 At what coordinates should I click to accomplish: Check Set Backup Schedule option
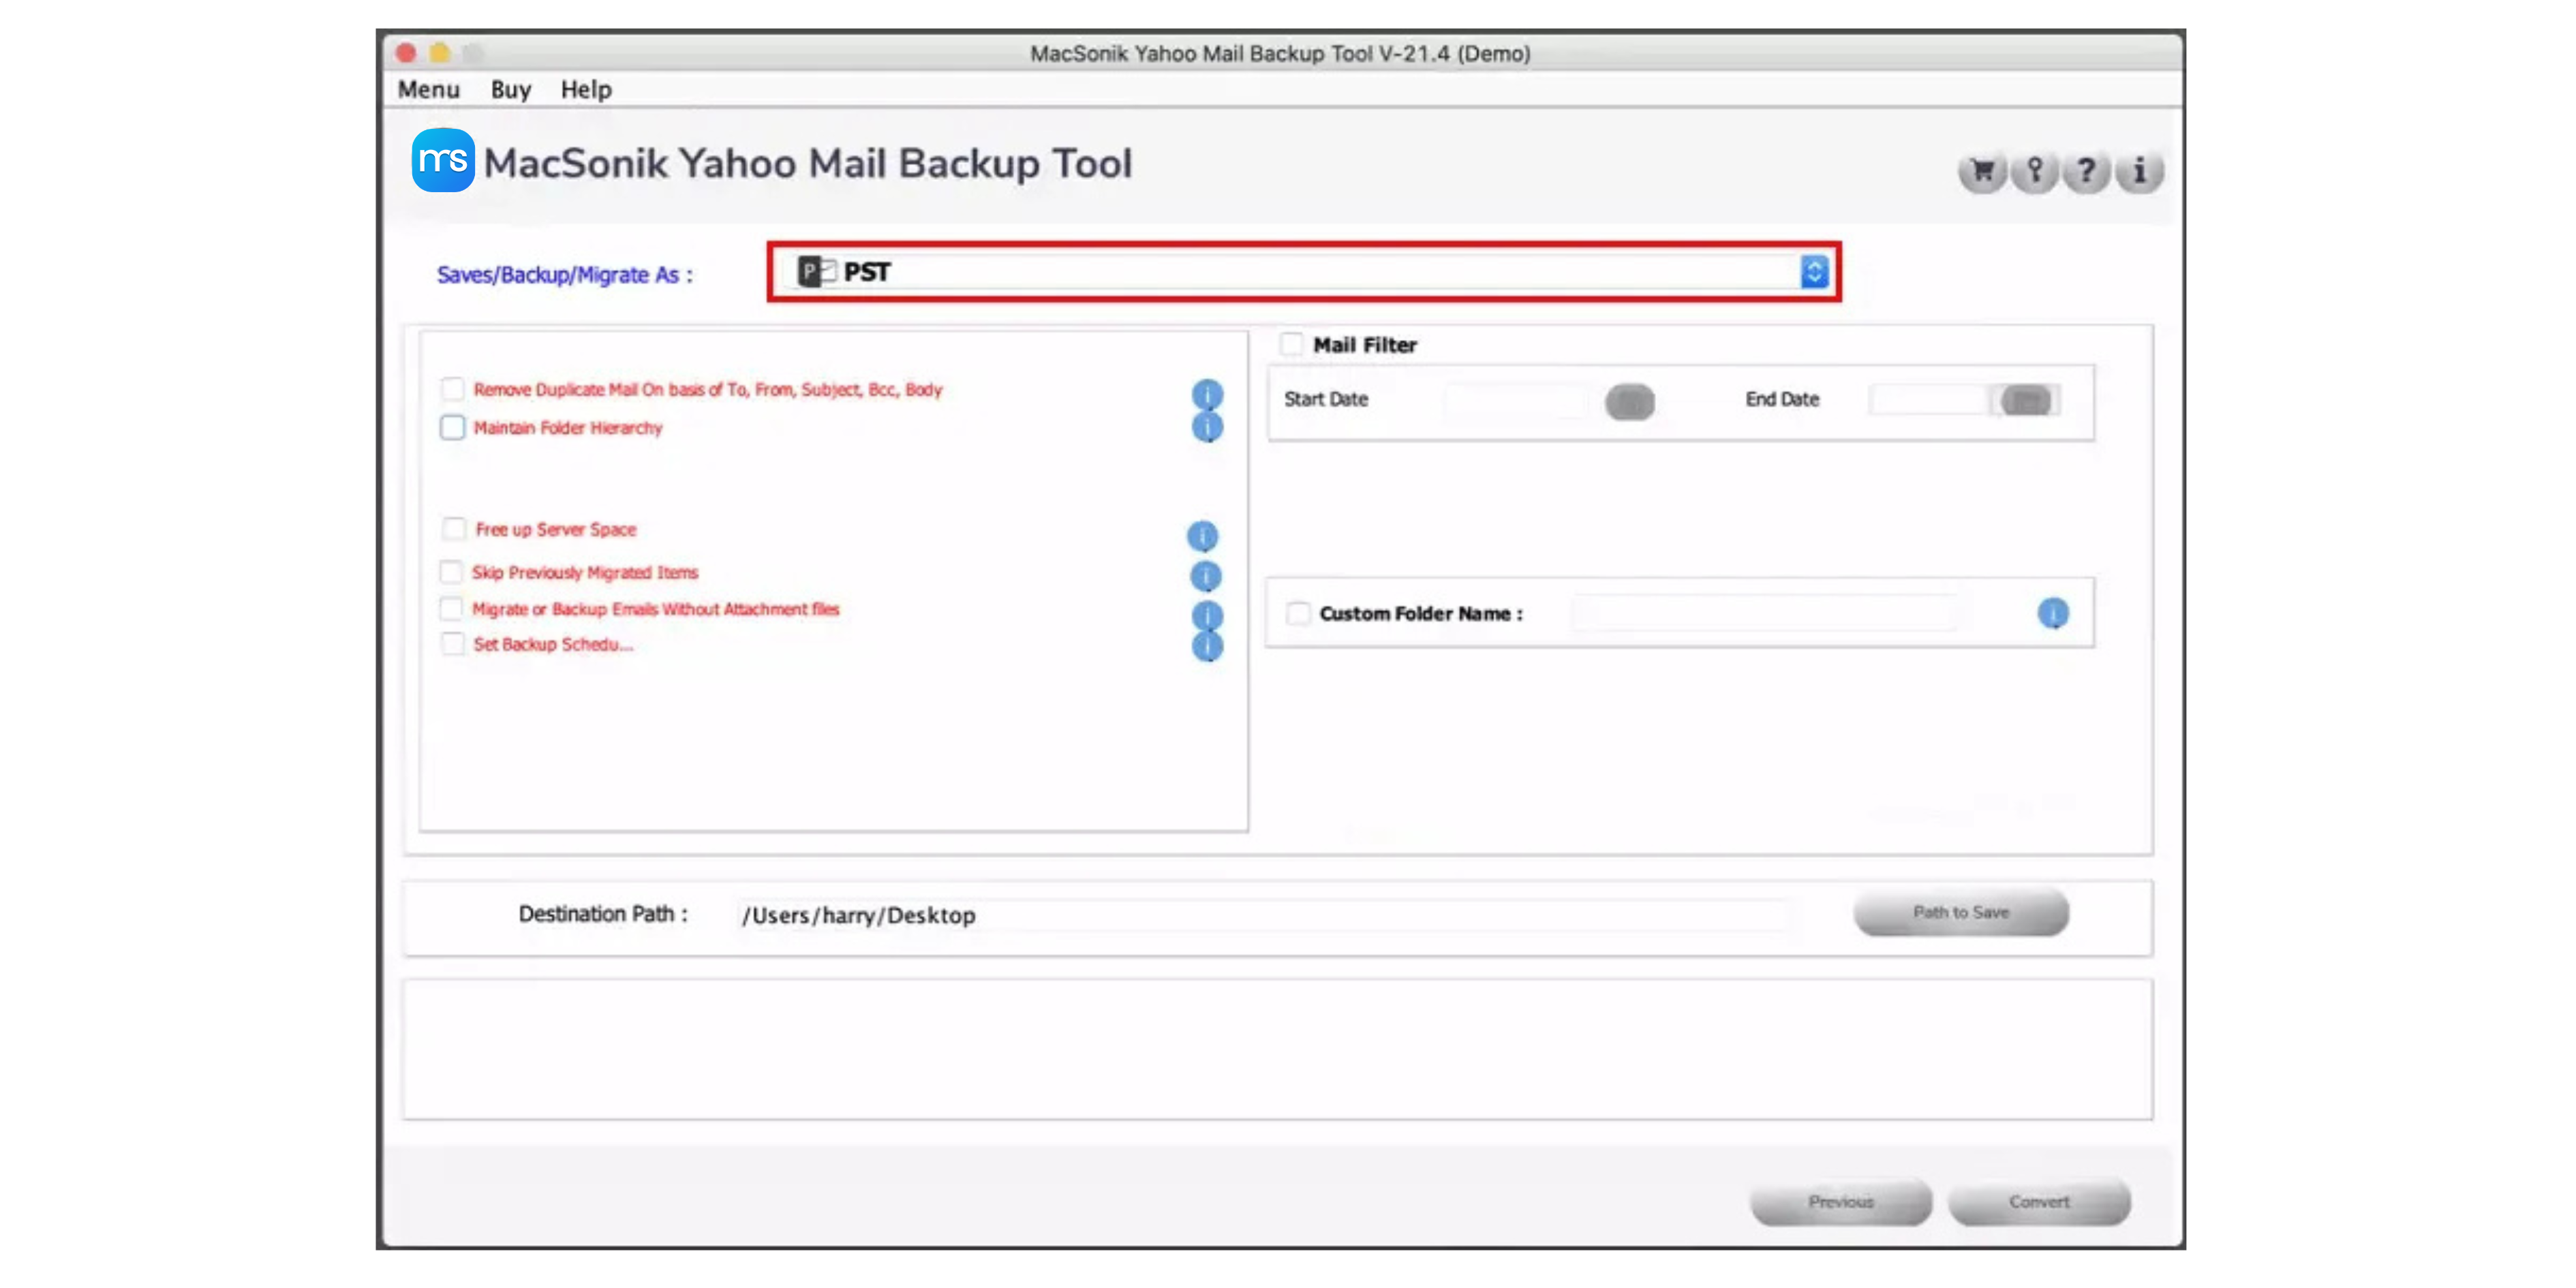point(452,644)
